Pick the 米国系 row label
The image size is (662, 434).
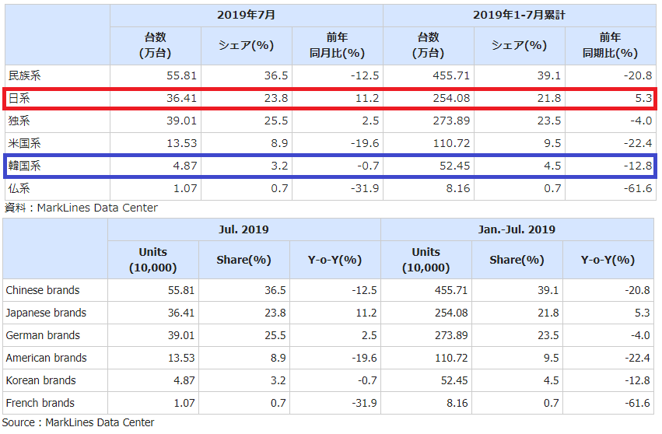pyautogui.click(x=23, y=144)
